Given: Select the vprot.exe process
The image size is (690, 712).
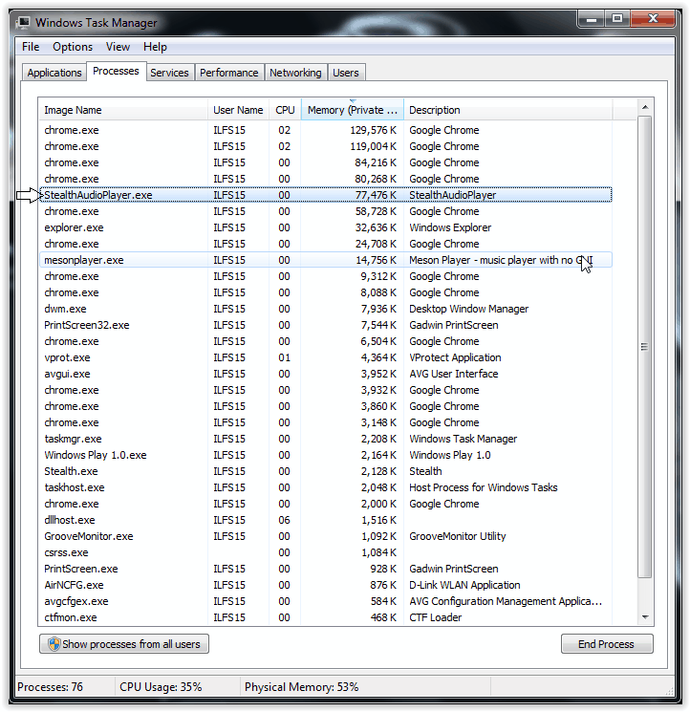Looking at the screenshot, I should click(x=326, y=357).
